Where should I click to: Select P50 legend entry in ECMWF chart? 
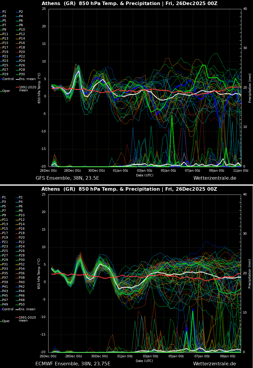tap(22, 305)
